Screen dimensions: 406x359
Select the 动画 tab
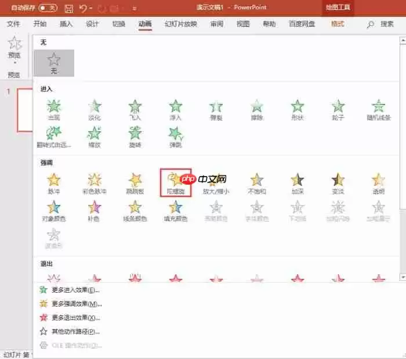click(145, 24)
